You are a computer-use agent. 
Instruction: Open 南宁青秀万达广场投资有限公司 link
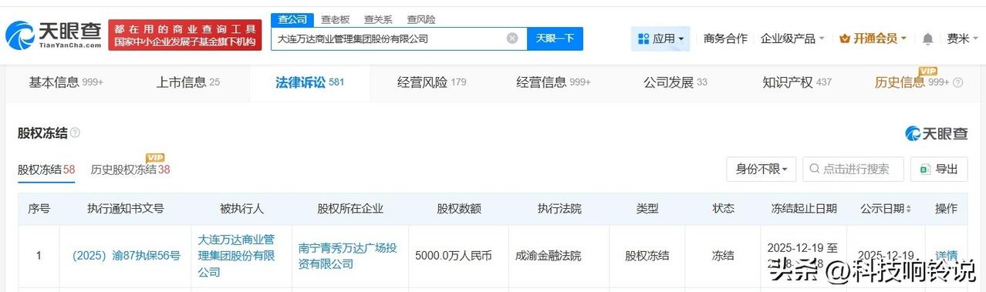348,256
